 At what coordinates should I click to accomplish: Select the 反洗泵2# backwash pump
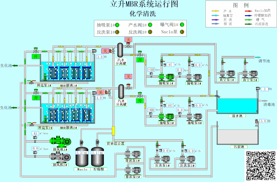point(187,159)
